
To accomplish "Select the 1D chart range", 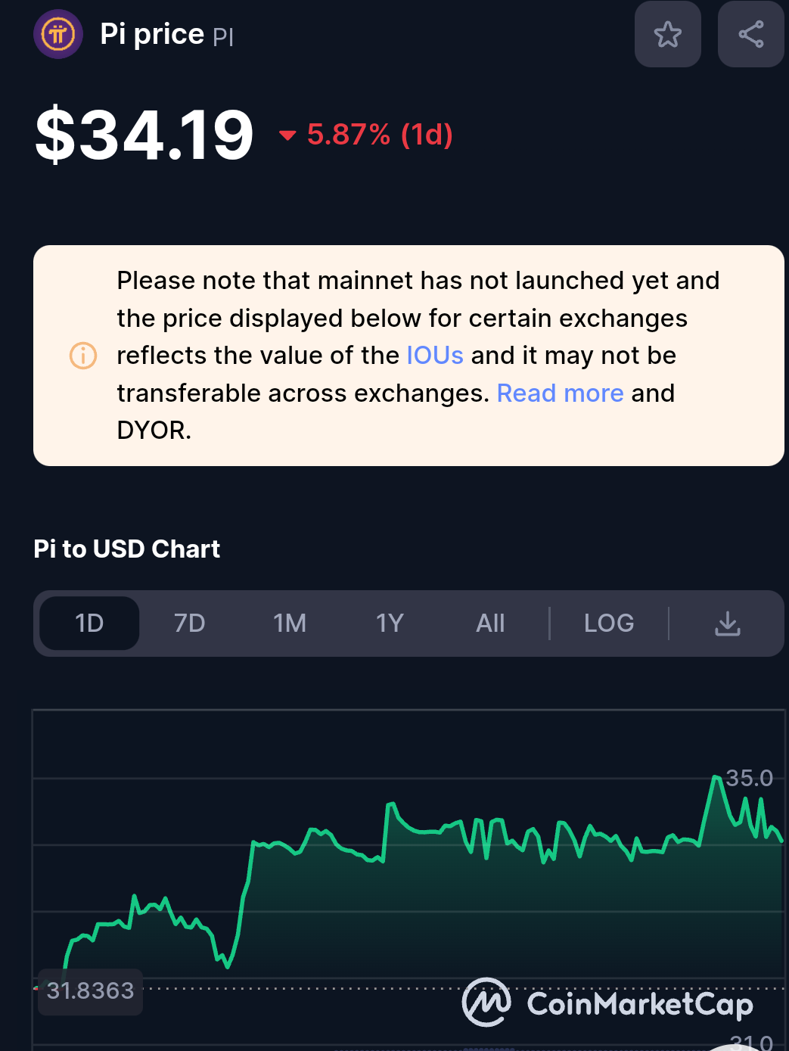I will point(89,623).
